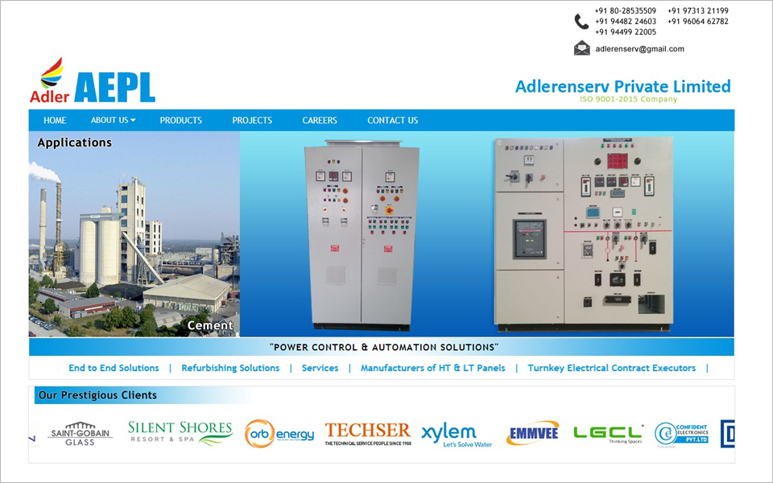Click phone number +91 97313 21199
773x483 pixels.
pyautogui.click(x=697, y=10)
